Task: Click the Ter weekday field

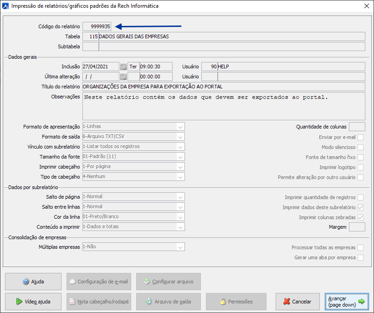Action: tap(133, 67)
